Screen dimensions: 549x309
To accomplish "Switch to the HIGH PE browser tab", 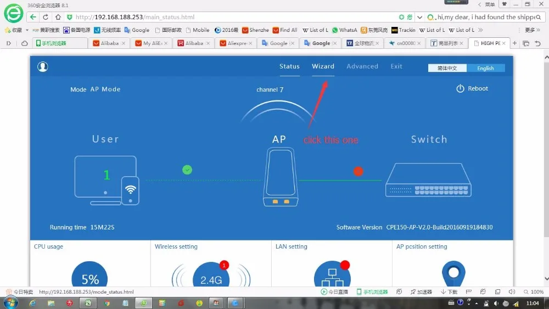I will [x=489, y=43].
